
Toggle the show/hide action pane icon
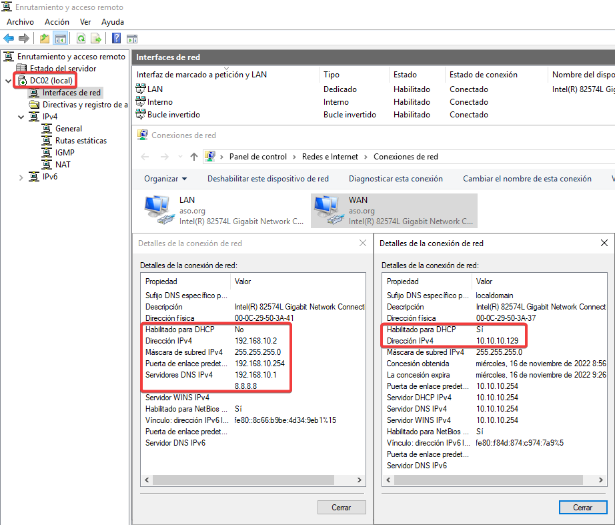coord(132,38)
